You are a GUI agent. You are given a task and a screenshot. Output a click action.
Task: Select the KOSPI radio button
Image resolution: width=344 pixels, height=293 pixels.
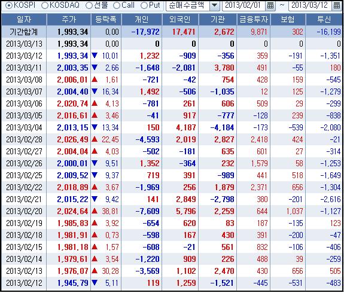pyautogui.click(x=9, y=5)
